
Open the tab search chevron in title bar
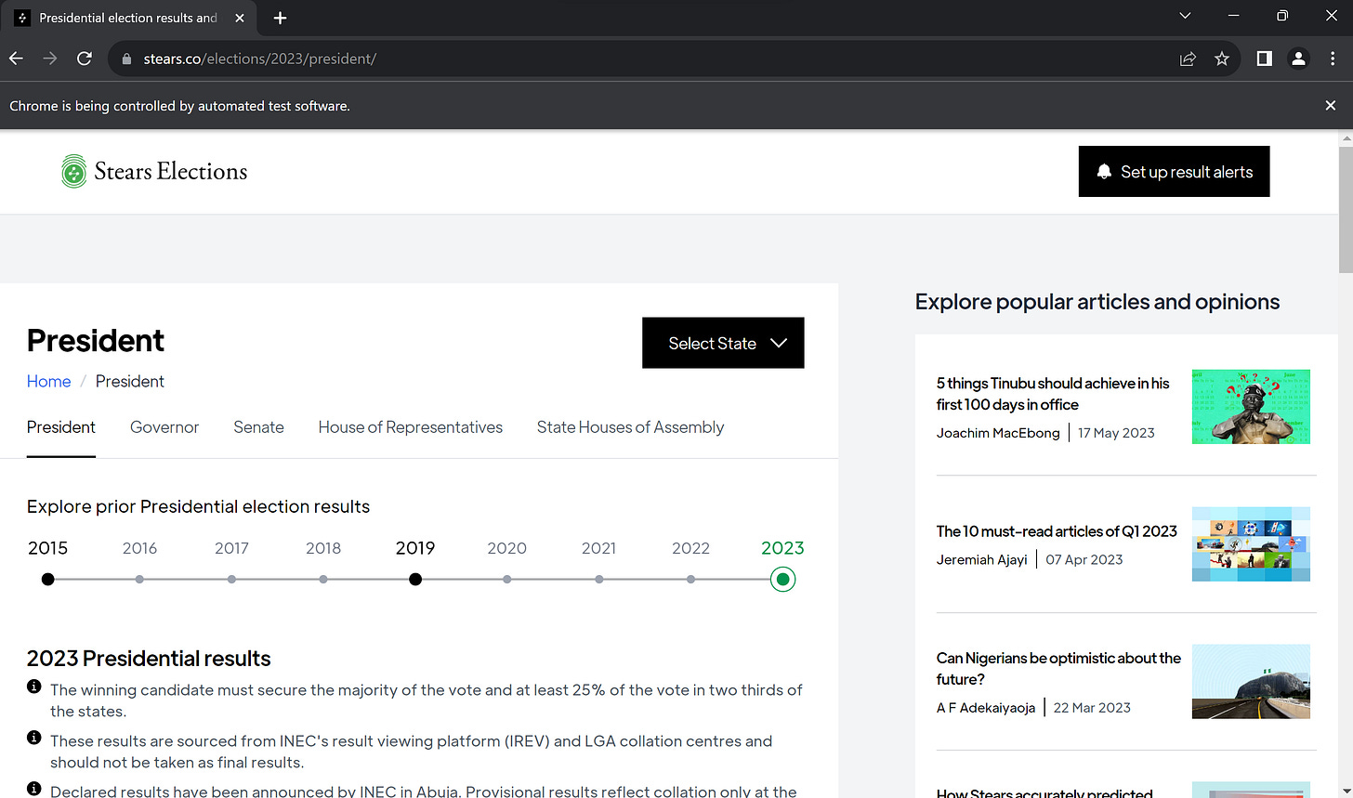pyautogui.click(x=1185, y=16)
